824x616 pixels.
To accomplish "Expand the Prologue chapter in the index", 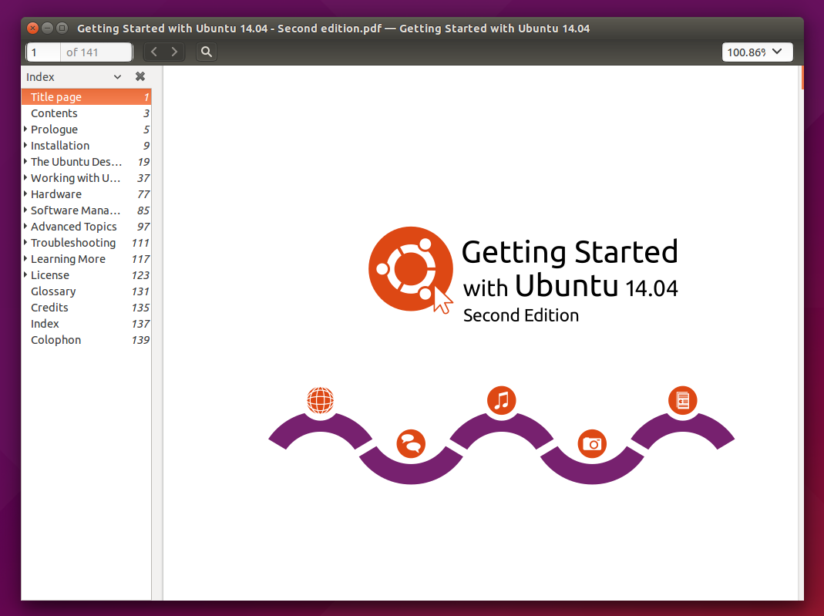I will (25, 129).
